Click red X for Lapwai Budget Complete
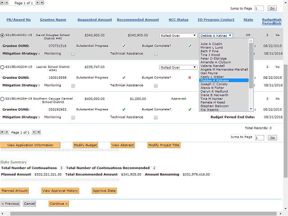The width and height of the screenshot is (288, 216). coord(189,77)
